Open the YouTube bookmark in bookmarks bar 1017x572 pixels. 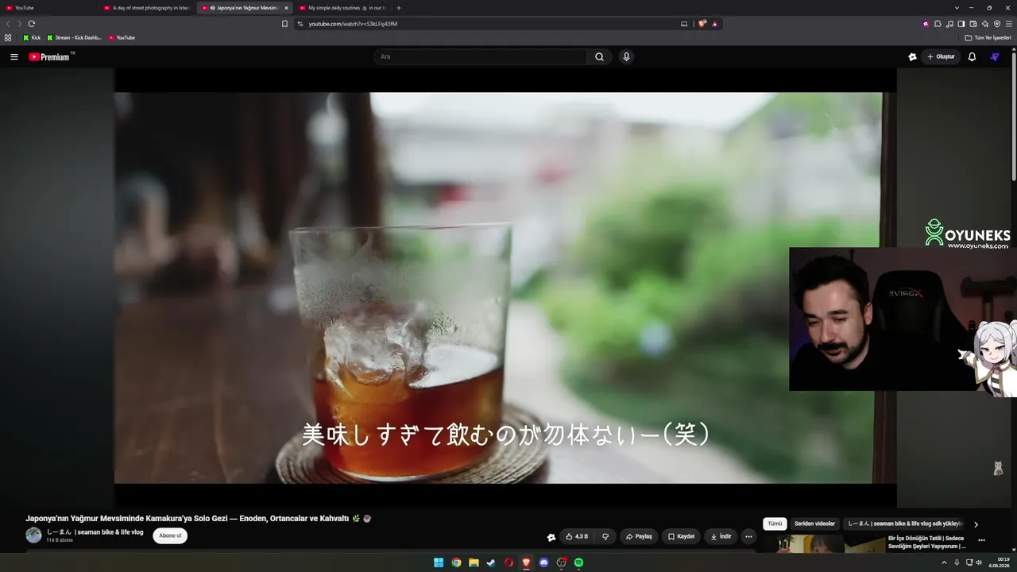tap(122, 37)
